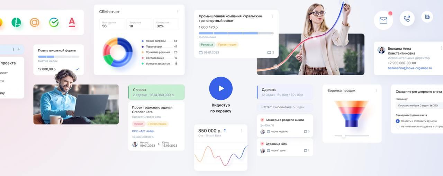Click the CRM donut chart
443x176 pixels.
(118, 52)
